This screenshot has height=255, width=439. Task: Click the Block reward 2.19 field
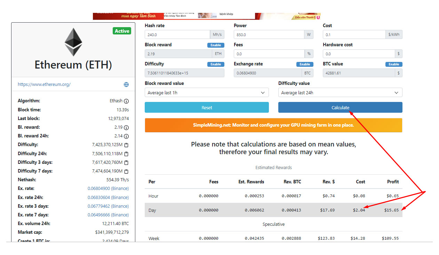[x=178, y=54]
